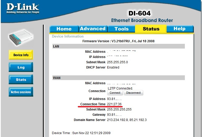Click the Connection Time label

93,104
